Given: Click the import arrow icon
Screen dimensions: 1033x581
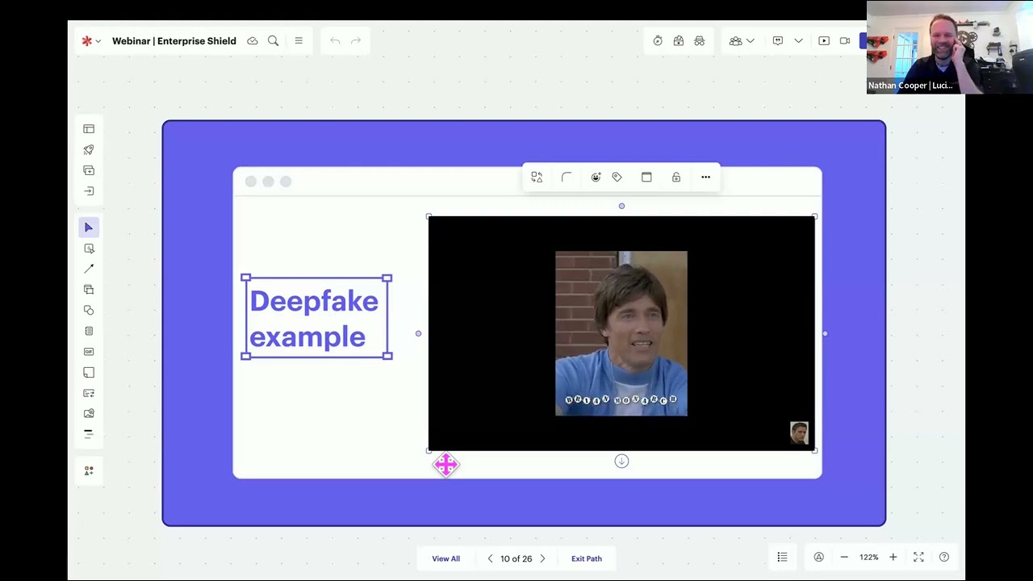Looking at the screenshot, I should [x=89, y=191].
